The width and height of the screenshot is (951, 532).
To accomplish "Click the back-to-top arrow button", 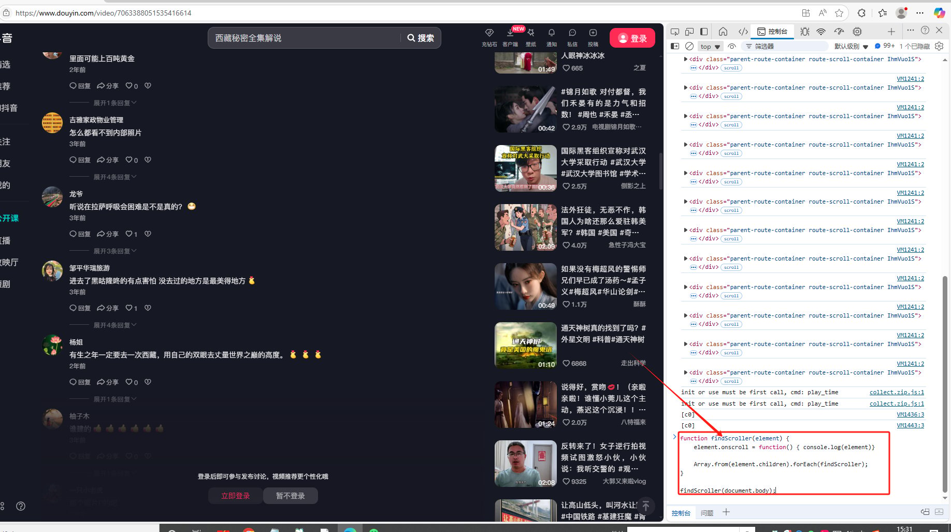I will (x=646, y=506).
